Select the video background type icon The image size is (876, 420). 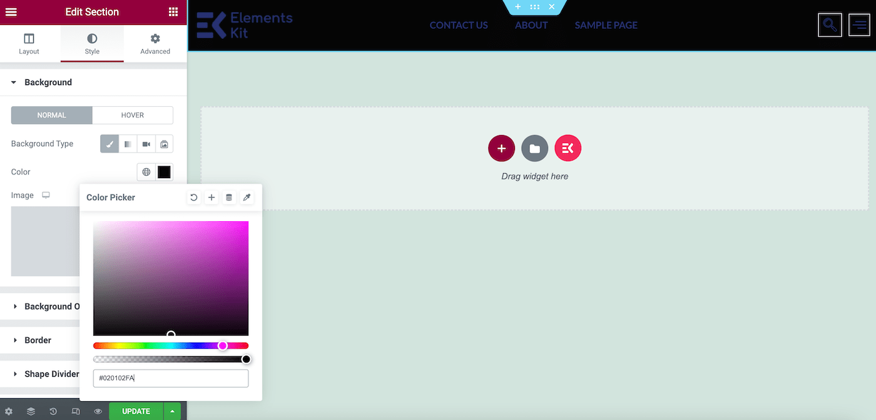point(146,144)
